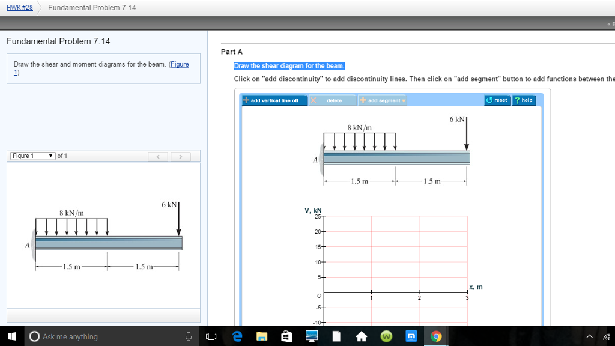The height and width of the screenshot is (346, 615).
Task: Open the Windows Store taskbar icon
Action: 286,336
